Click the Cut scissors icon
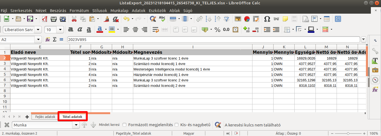The image size is (381, 136). tap(74, 19)
